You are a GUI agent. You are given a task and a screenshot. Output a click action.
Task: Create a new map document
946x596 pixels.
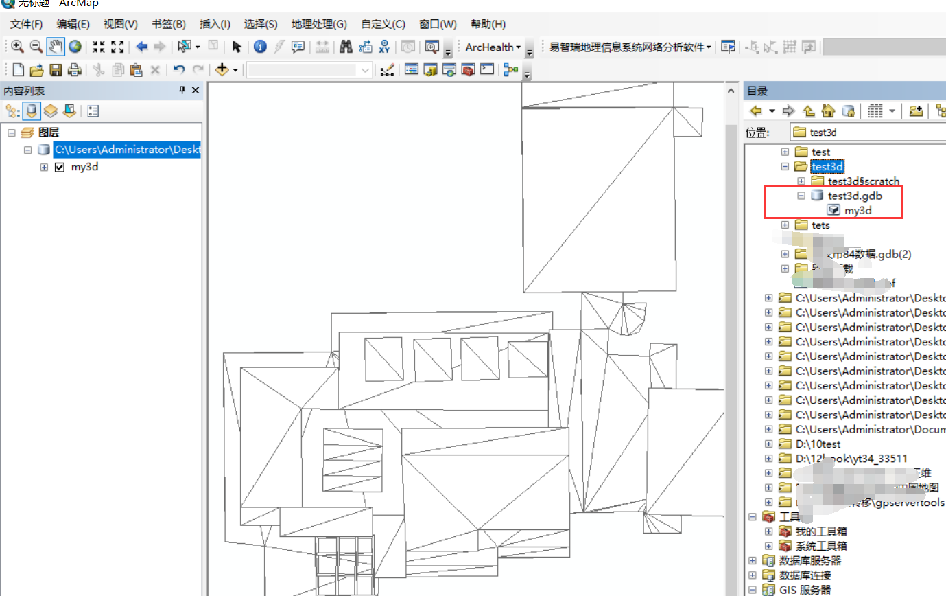click(x=19, y=69)
